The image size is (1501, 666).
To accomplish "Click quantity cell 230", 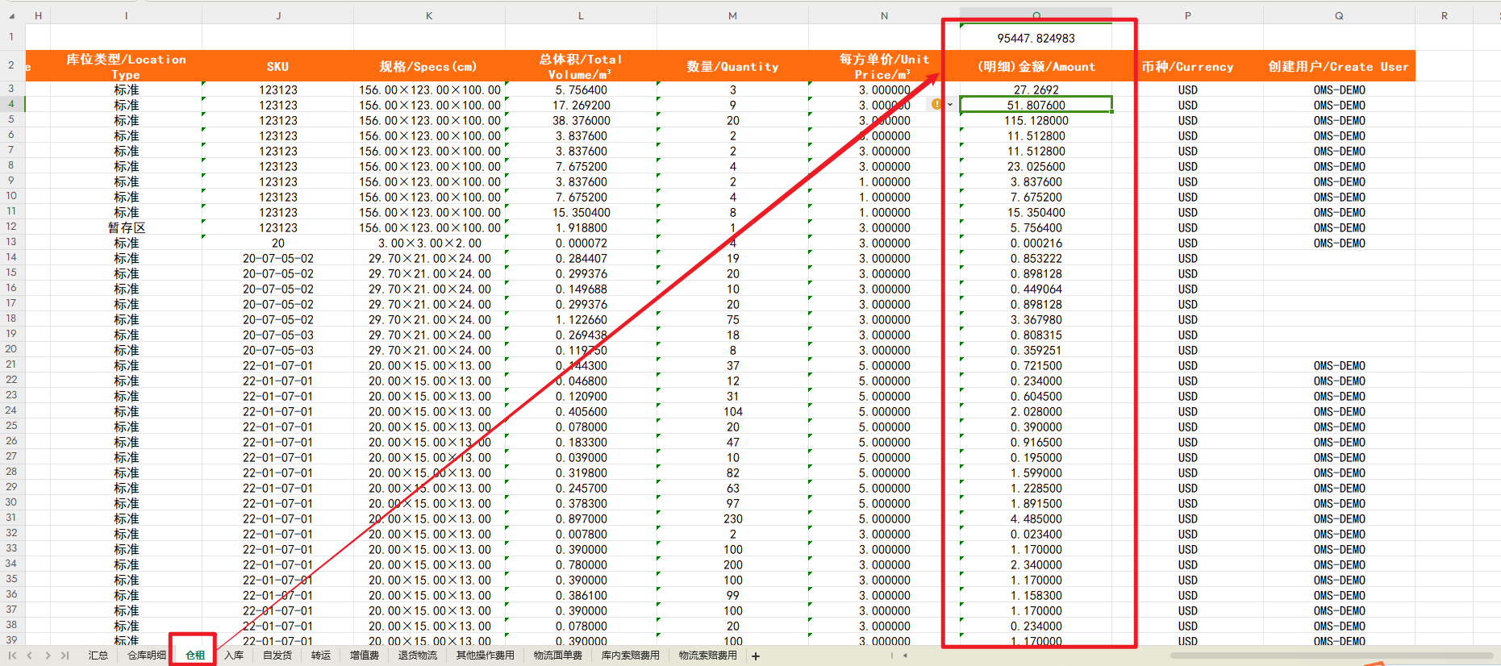I will [732, 518].
